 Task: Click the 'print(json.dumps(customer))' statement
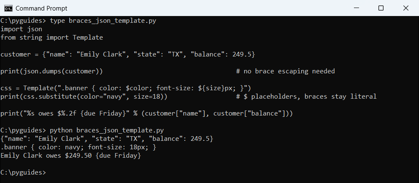52,71
